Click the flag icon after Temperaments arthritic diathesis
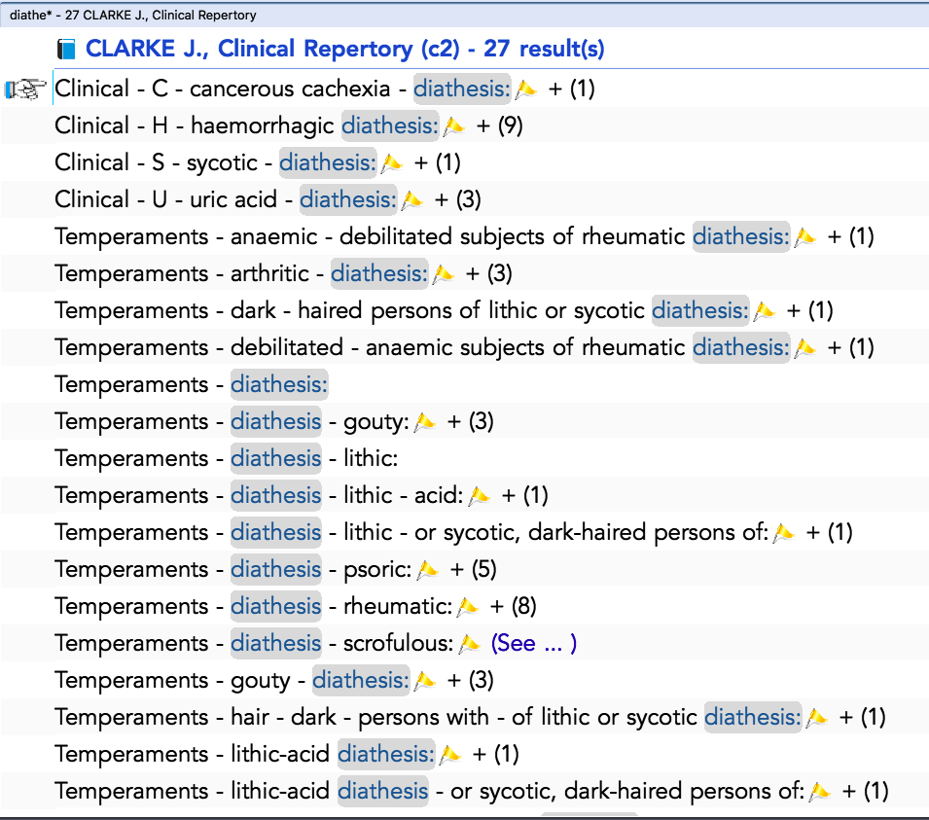Image resolution: width=929 pixels, height=820 pixels. pos(443,274)
